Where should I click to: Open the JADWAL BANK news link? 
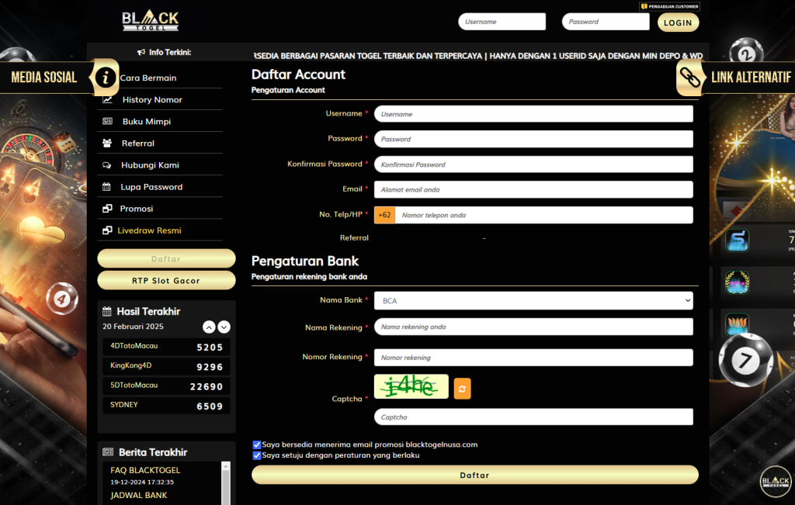point(138,496)
